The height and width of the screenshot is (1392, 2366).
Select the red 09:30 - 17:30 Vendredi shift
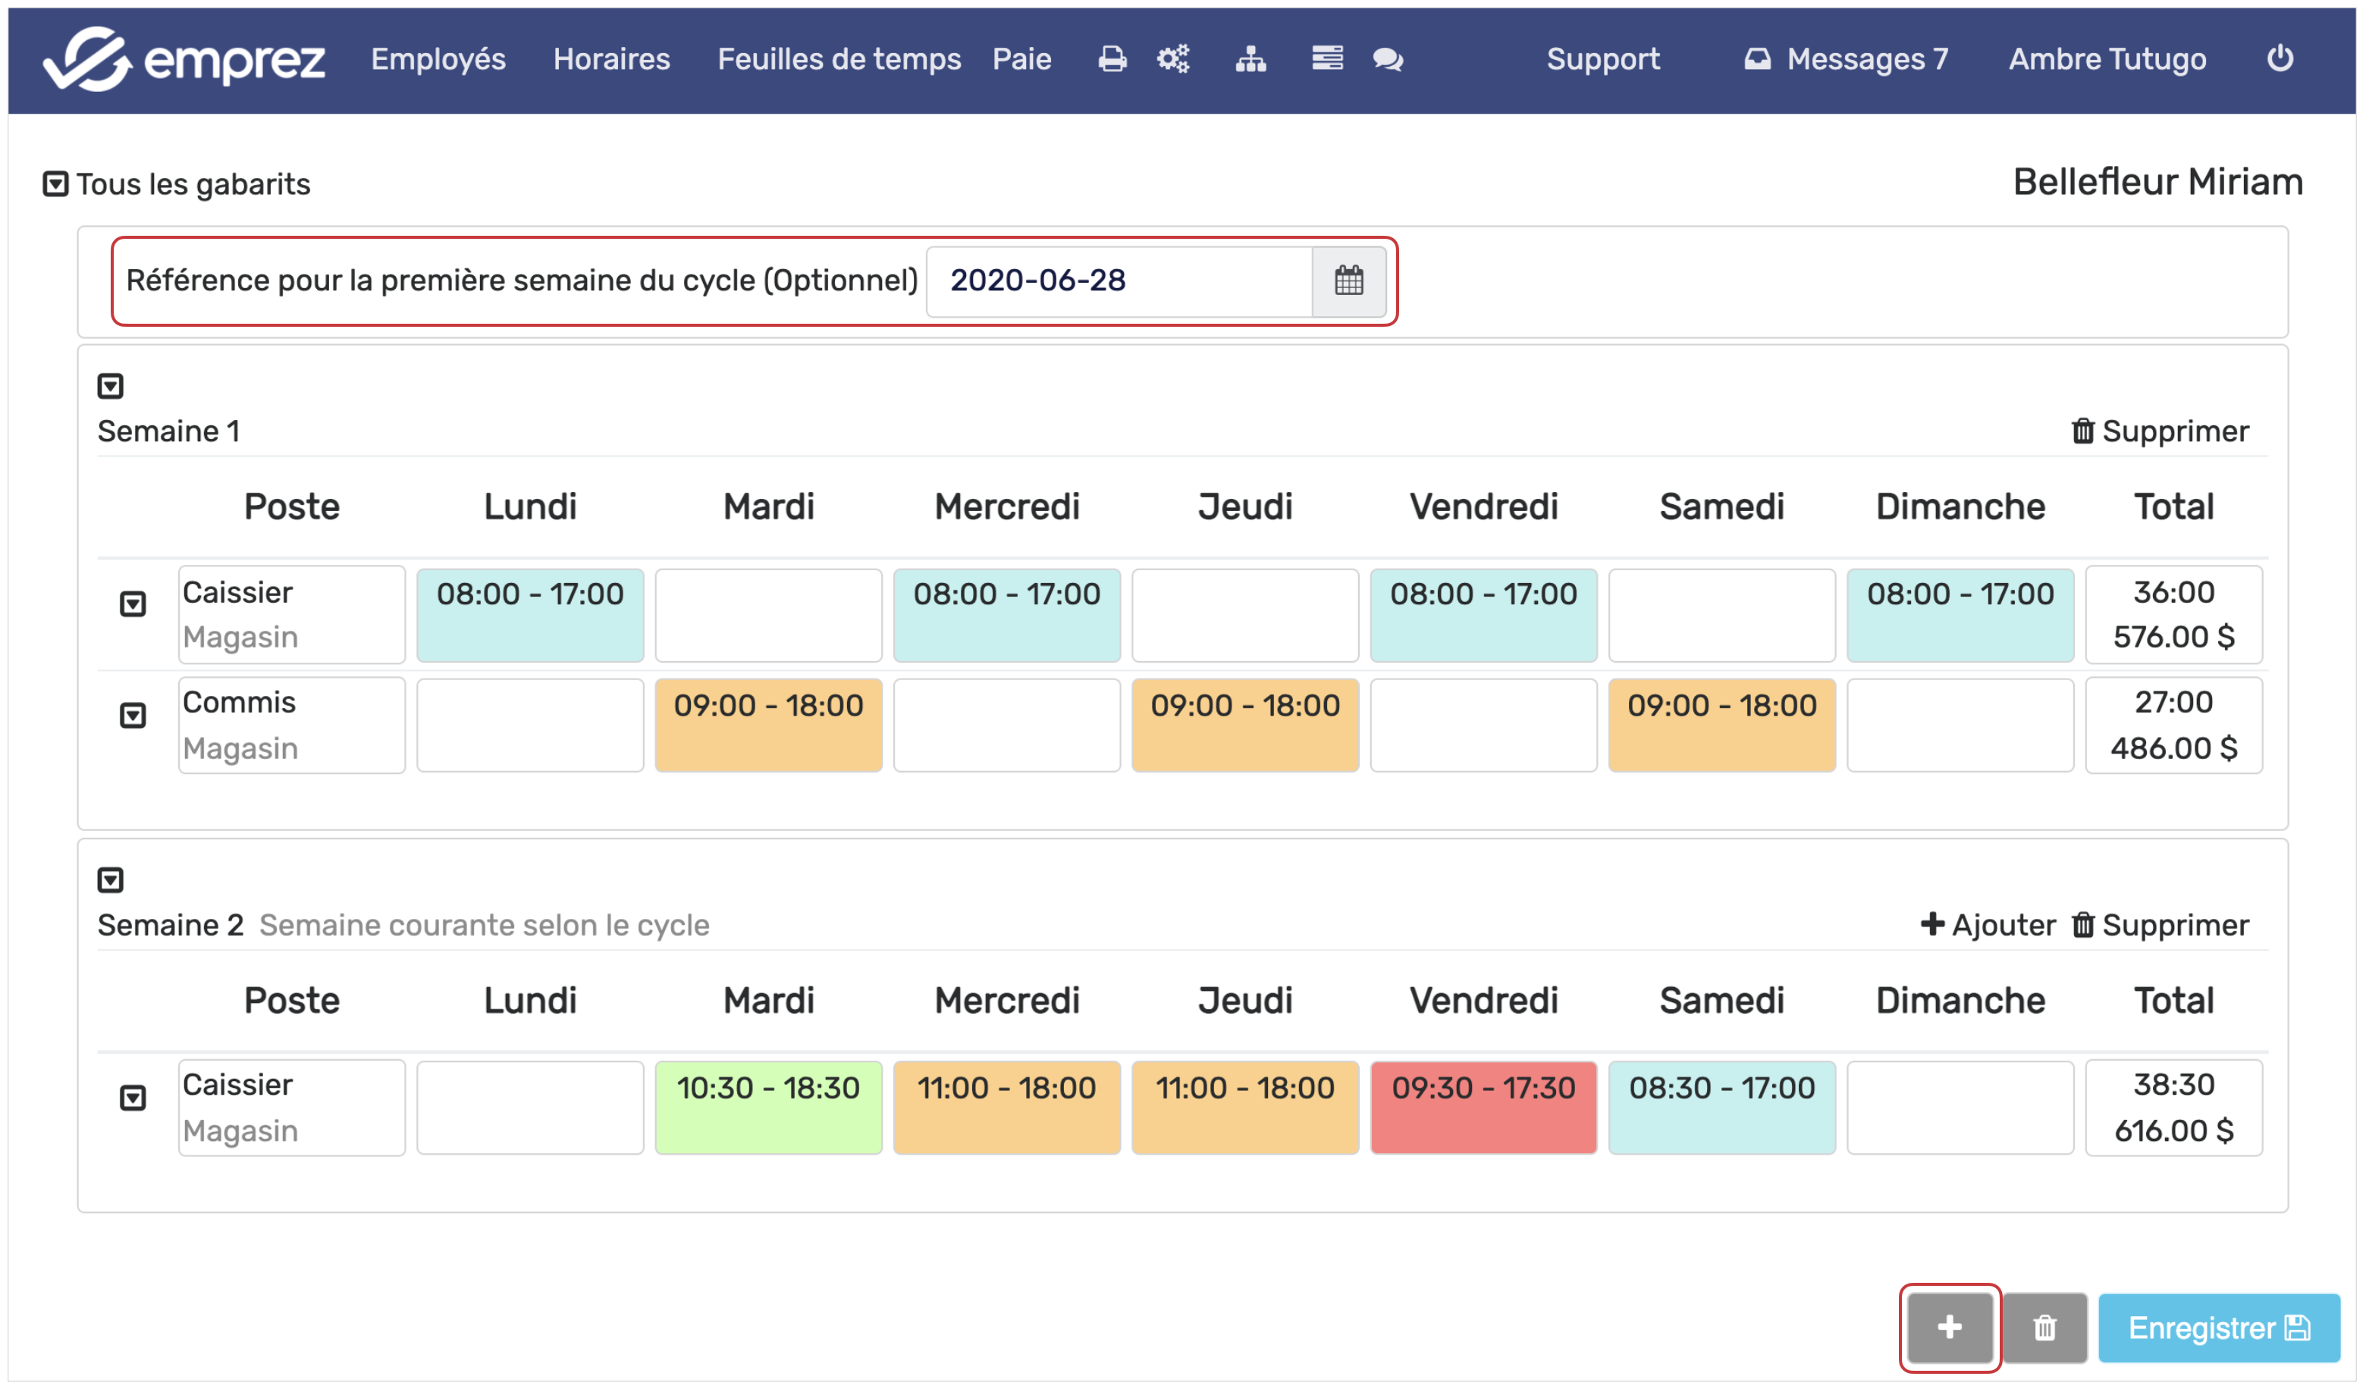pos(1483,1107)
